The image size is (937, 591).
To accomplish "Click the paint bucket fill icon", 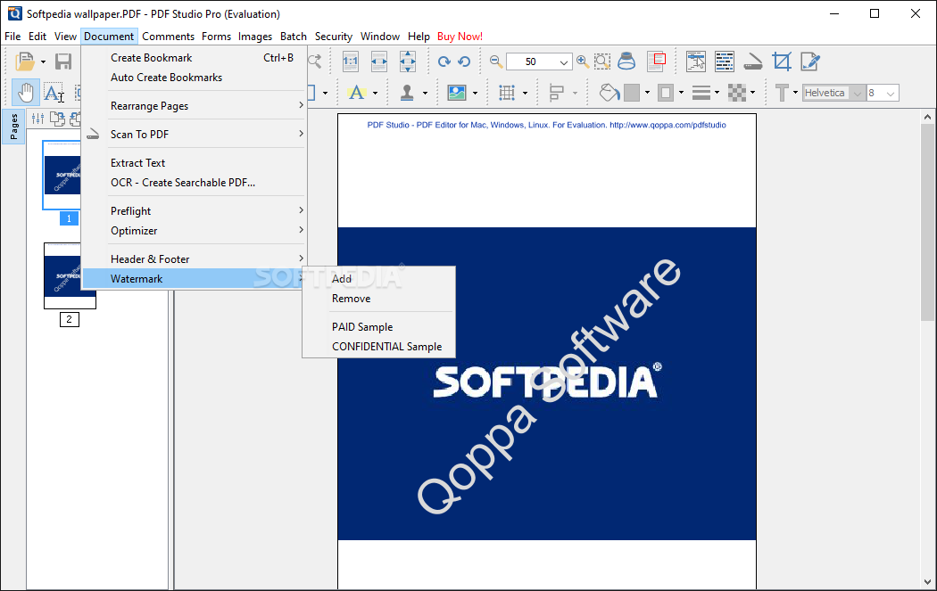I will pos(609,93).
